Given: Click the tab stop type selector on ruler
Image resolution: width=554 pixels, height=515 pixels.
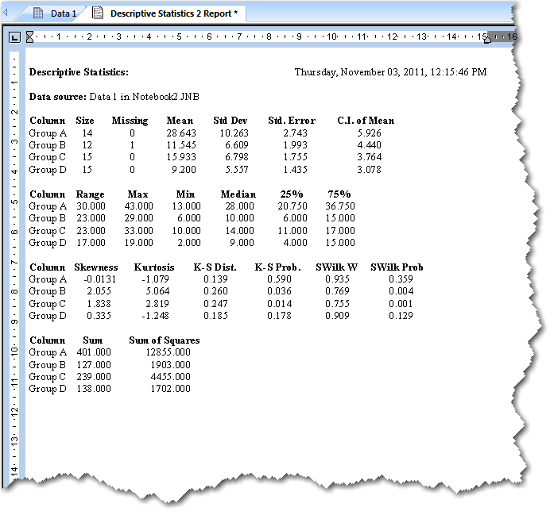Looking at the screenshot, I should [x=14, y=37].
